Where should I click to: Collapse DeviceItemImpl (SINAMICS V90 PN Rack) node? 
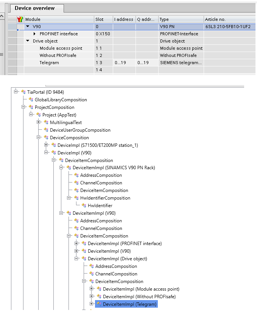pos(61,167)
